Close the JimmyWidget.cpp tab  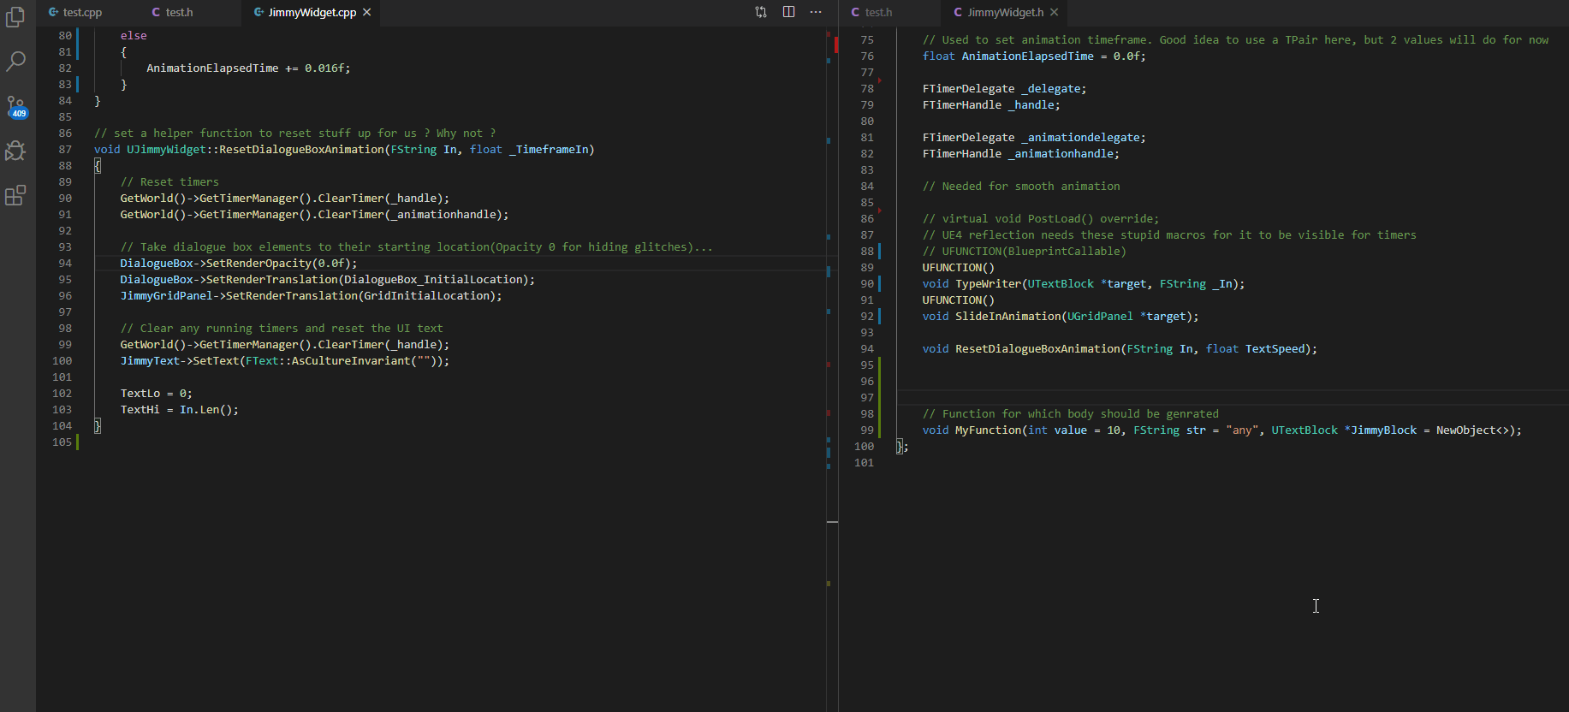(x=367, y=12)
